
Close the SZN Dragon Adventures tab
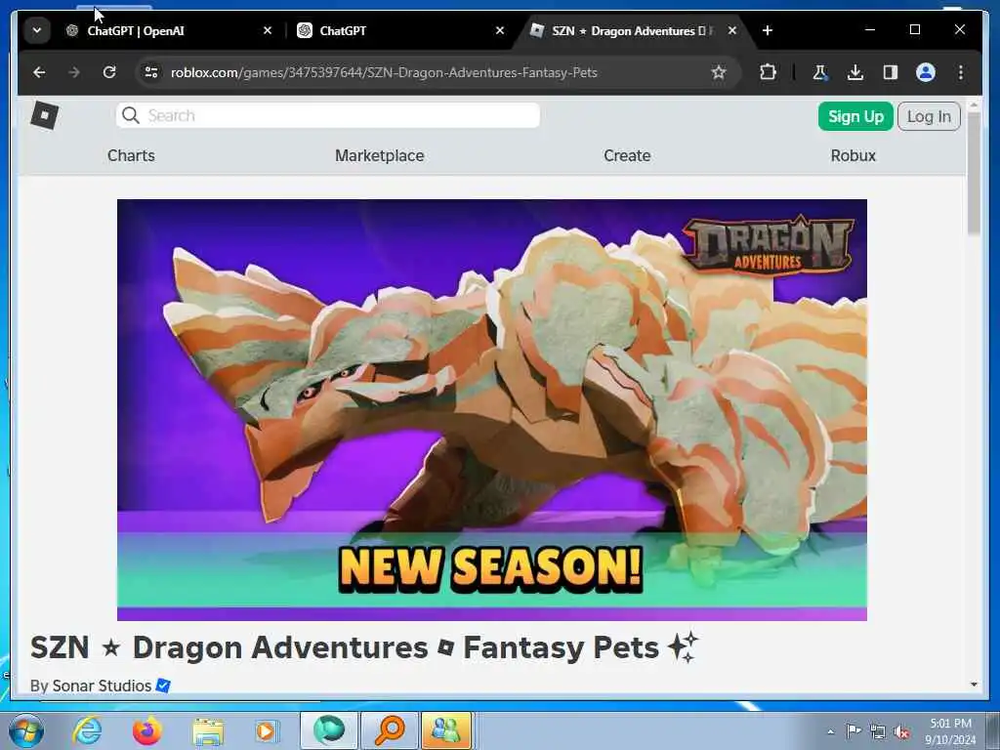coord(732,30)
